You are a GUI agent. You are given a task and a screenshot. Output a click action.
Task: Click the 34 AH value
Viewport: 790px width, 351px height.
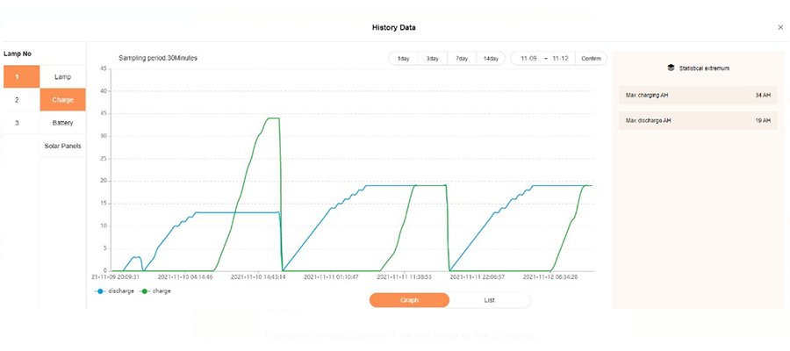tap(763, 95)
